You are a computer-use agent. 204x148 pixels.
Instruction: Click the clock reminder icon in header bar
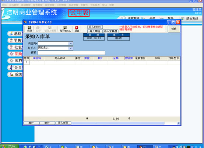[x=124, y=18]
